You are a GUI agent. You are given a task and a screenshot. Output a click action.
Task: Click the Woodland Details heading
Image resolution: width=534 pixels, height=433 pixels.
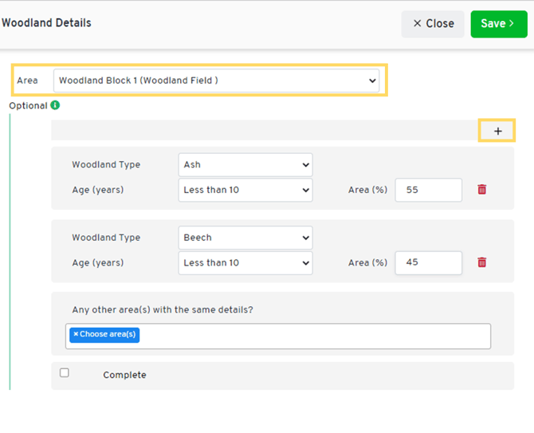pos(46,23)
